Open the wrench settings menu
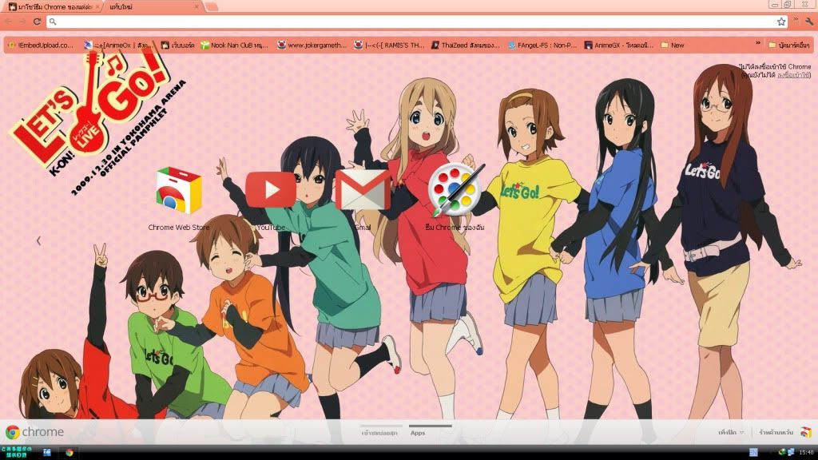The image size is (818, 460). pos(808,22)
